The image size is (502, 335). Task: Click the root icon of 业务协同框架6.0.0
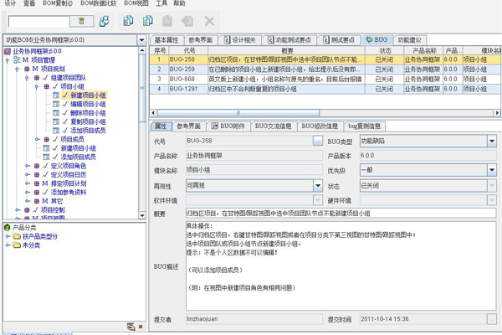pos(8,51)
